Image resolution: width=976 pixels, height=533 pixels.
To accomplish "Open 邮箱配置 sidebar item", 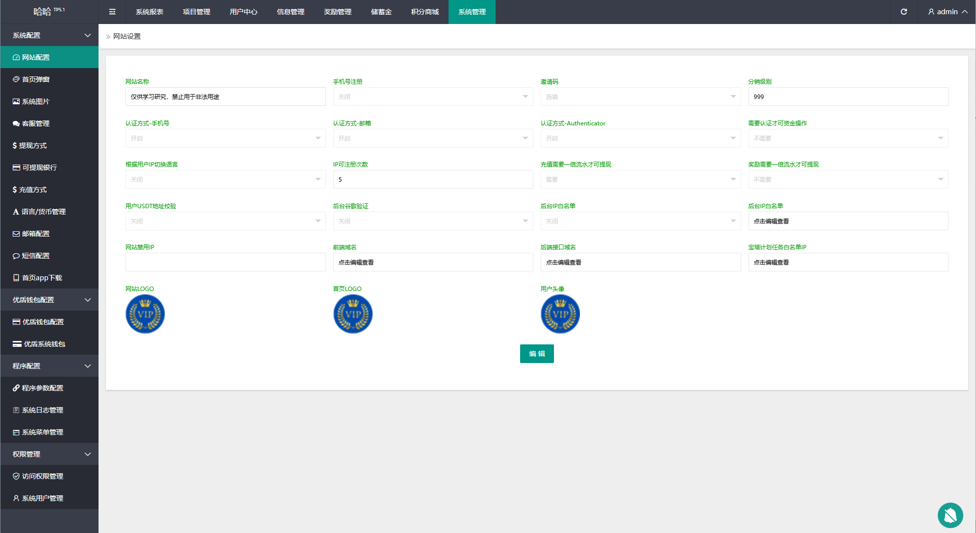I will click(x=35, y=234).
